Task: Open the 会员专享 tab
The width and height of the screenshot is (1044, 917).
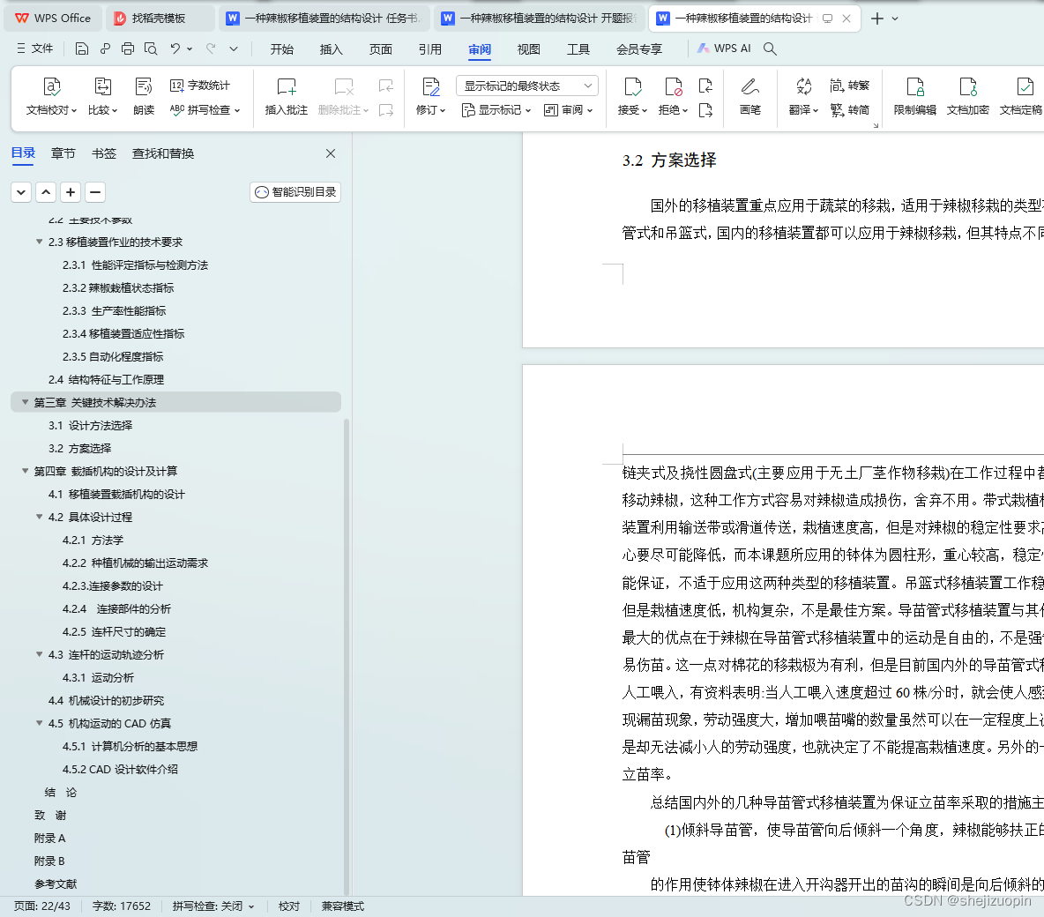Action: (639, 49)
